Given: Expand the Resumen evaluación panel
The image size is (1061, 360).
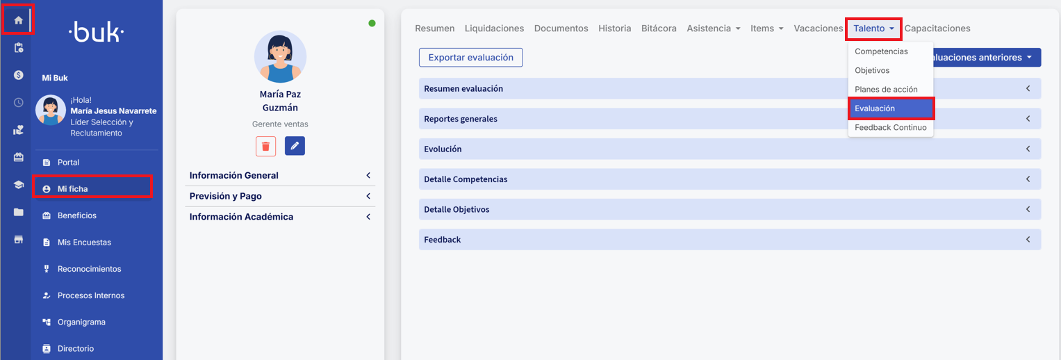Looking at the screenshot, I should 730,89.
